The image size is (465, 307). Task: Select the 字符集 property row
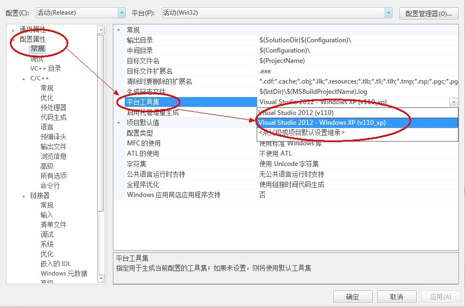coord(286,164)
